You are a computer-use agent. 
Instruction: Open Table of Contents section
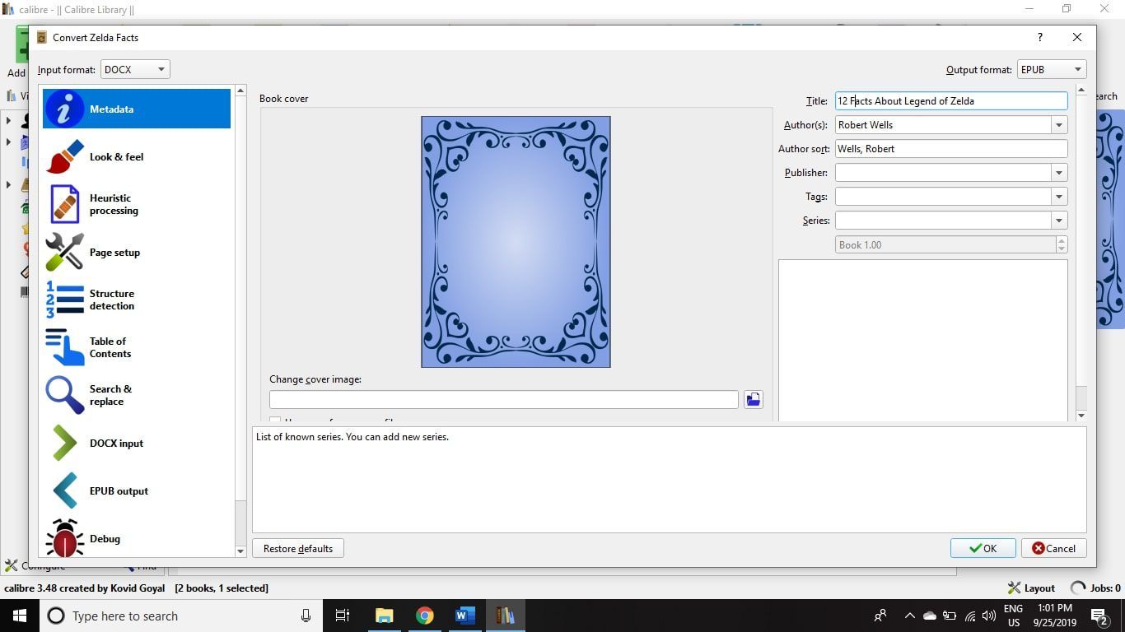point(137,347)
